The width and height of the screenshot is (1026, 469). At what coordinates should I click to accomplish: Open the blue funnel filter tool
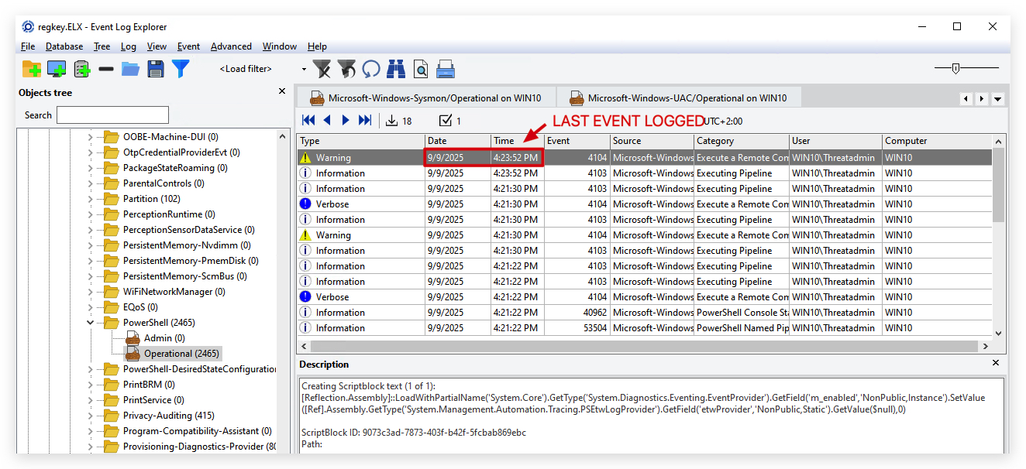pyautogui.click(x=181, y=69)
